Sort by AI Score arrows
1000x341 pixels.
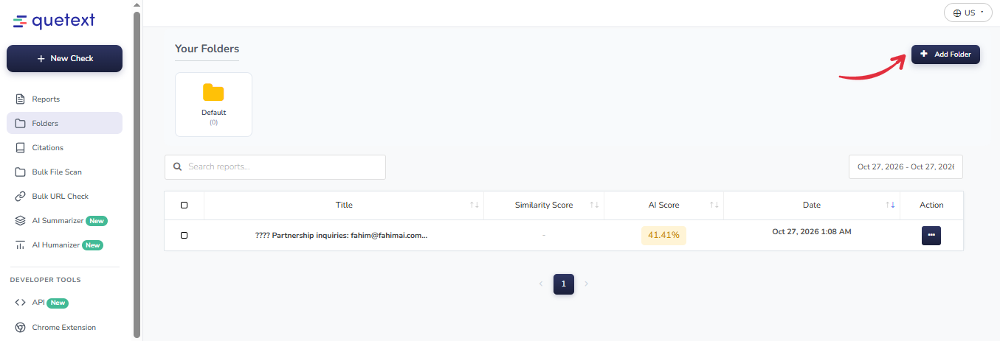tap(714, 205)
